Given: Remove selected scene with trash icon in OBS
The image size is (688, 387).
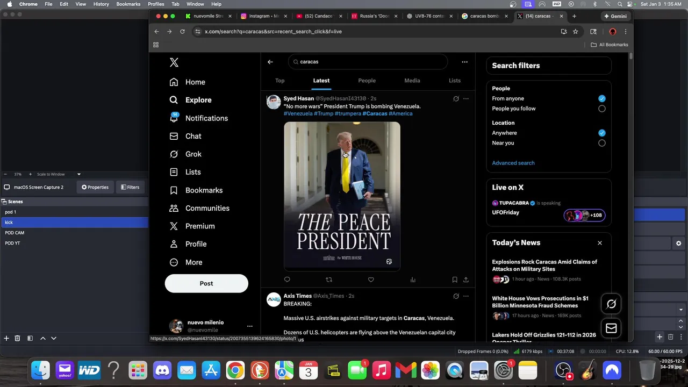Looking at the screenshot, I should (17, 338).
